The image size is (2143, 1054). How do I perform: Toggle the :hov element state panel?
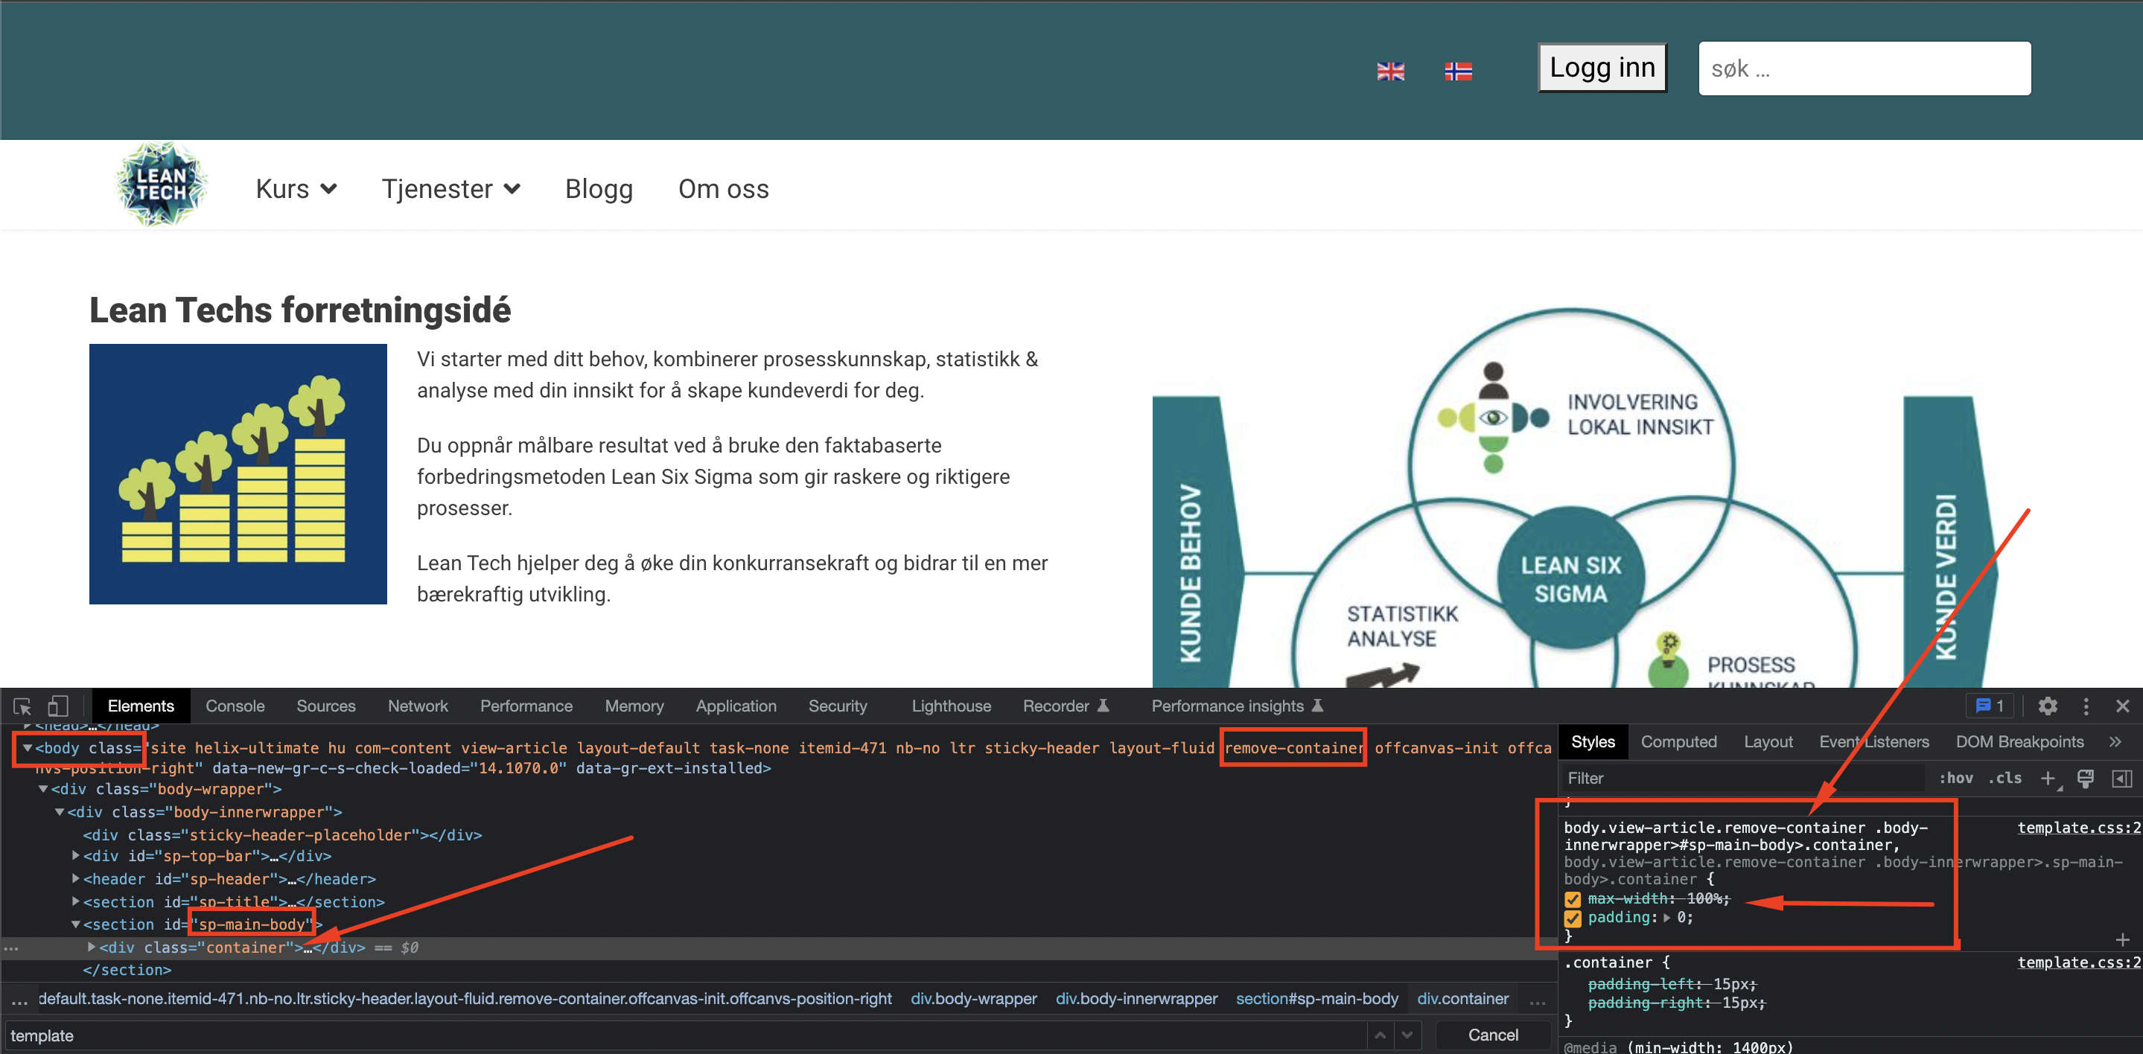click(x=1956, y=779)
